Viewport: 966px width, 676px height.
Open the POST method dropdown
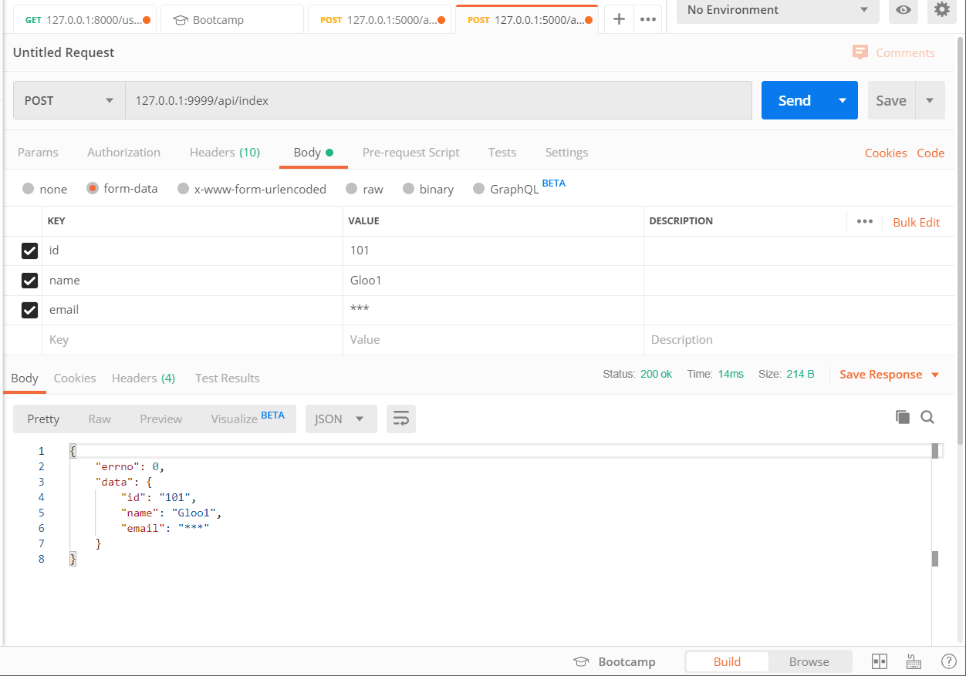(x=69, y=100)
